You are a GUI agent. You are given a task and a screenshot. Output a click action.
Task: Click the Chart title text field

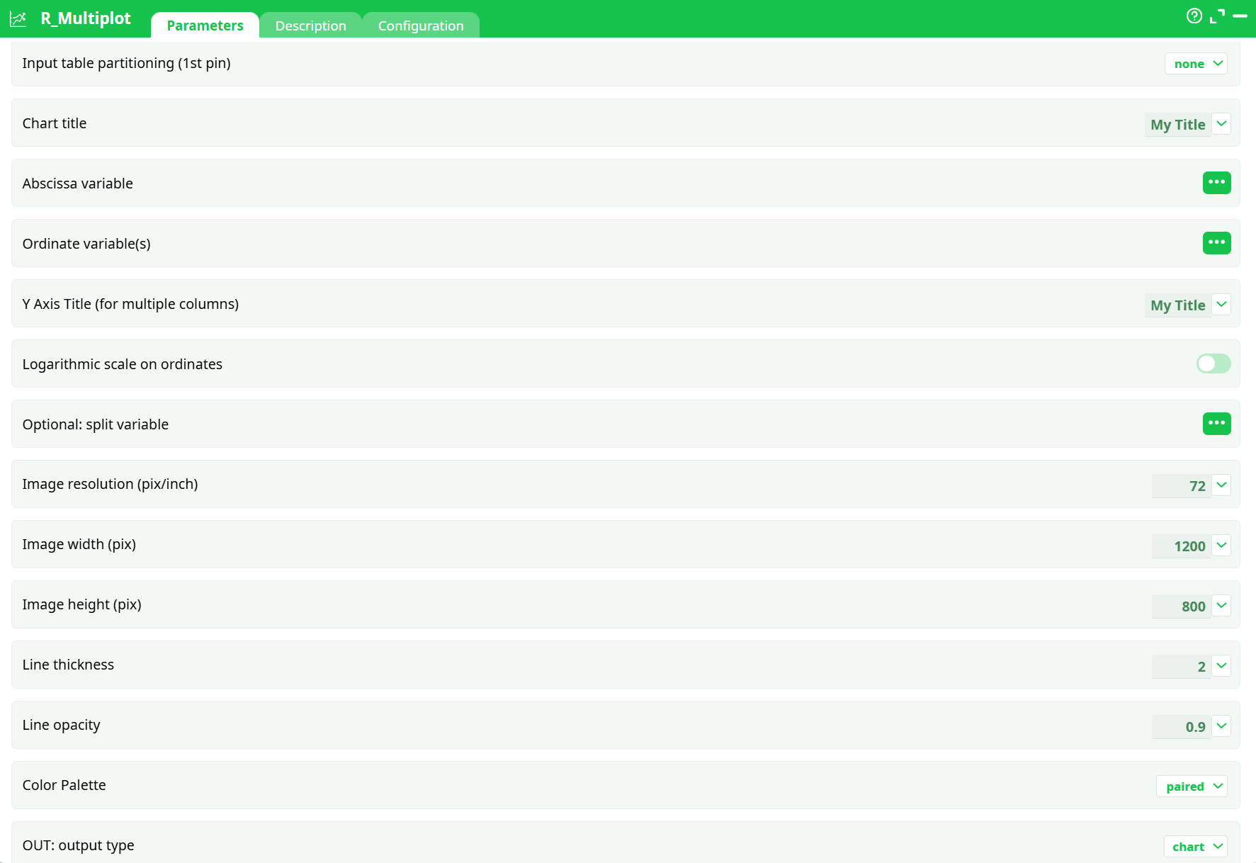click(x=1177, y=125)
